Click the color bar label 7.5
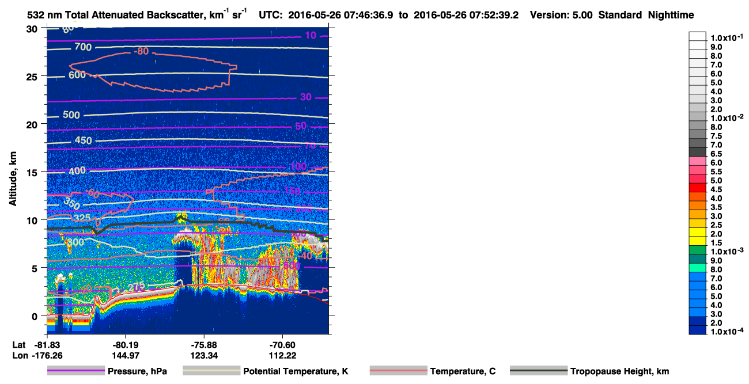The width and height of the screenshot is (749, 384). (x=716, y=135)
